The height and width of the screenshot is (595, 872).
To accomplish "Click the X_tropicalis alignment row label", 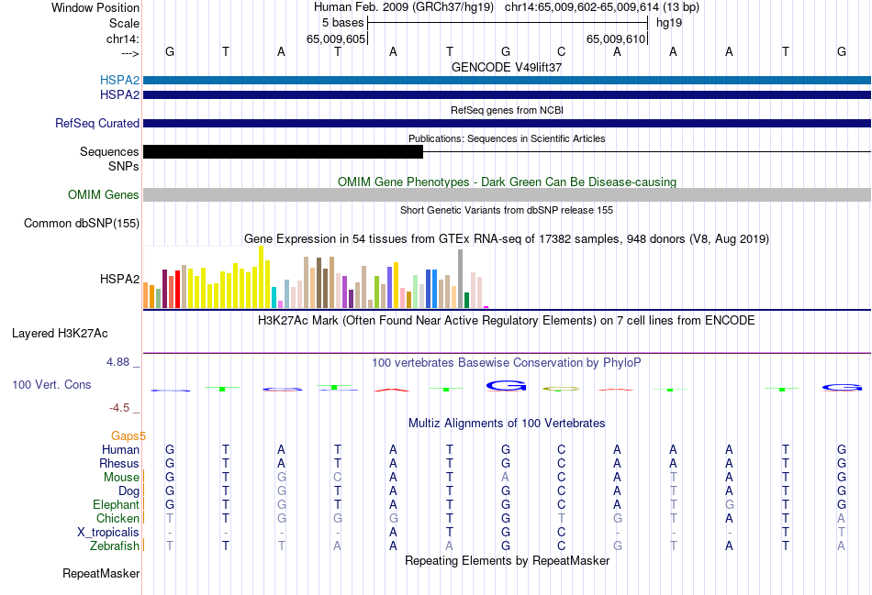I will (108, 533).
